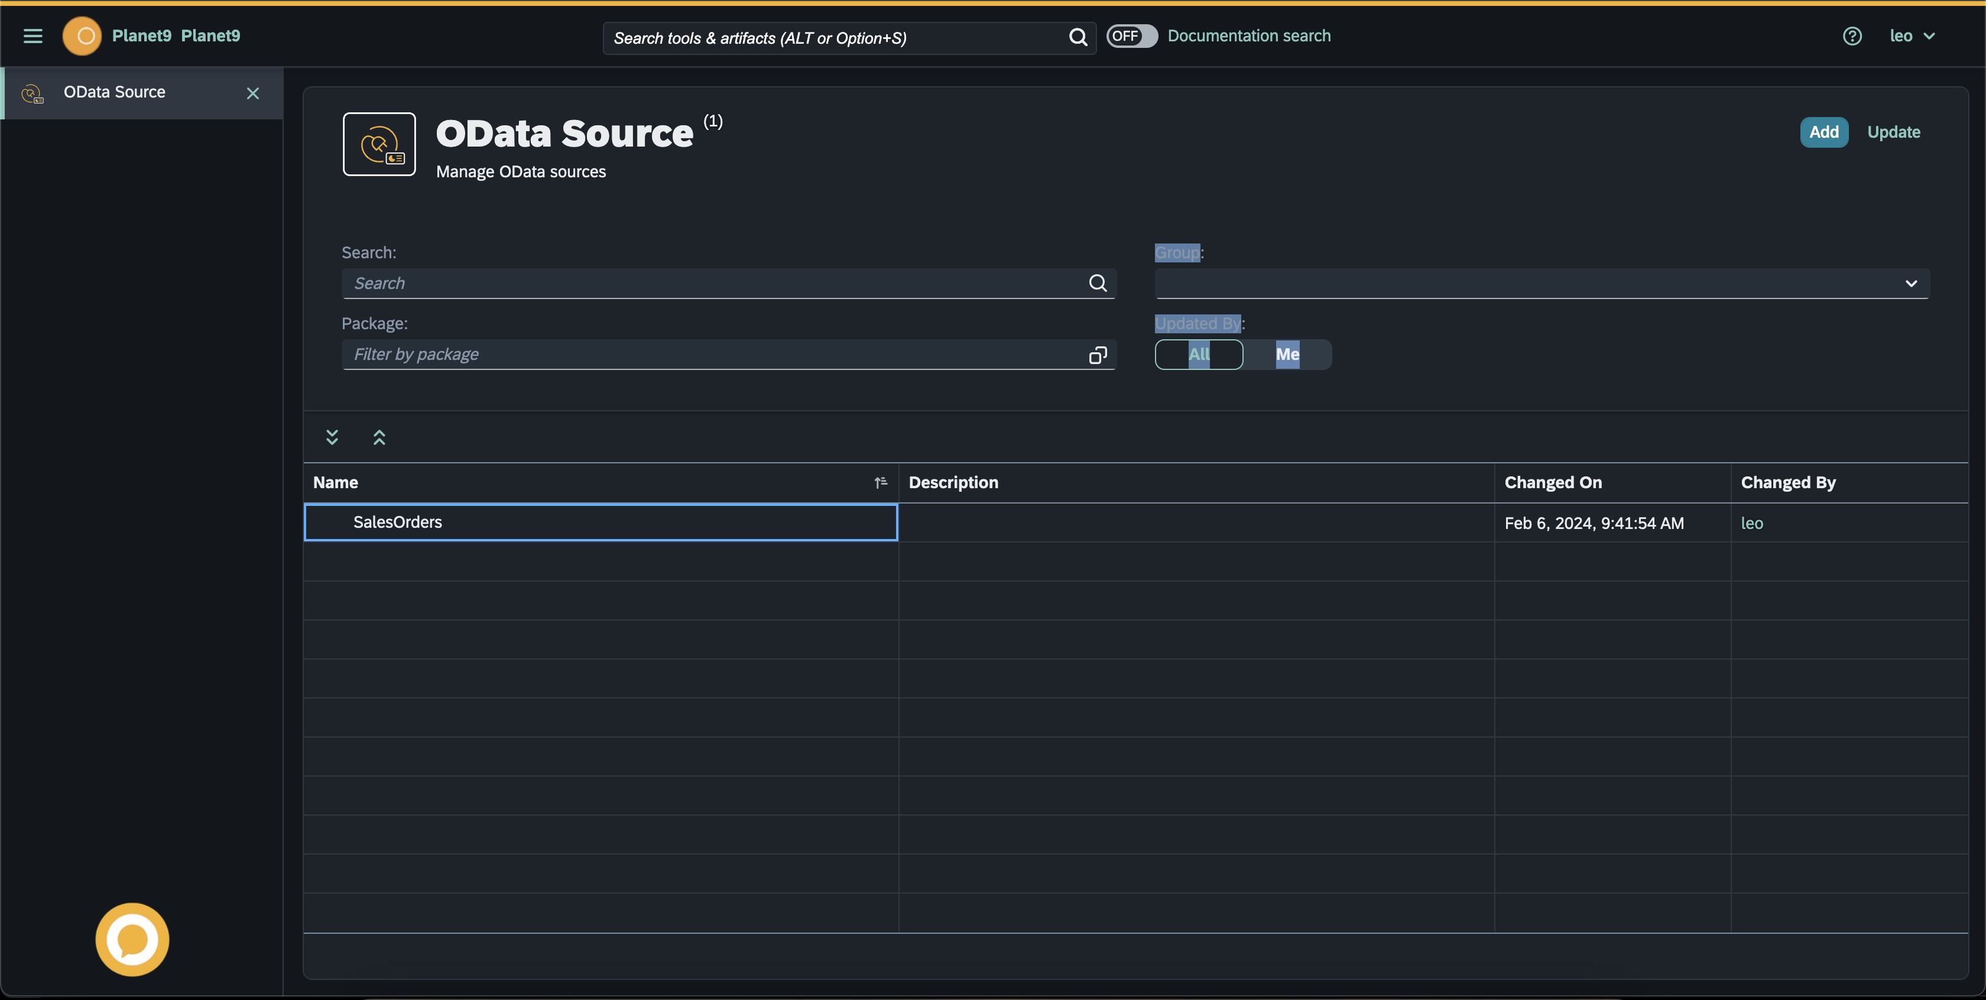The width and height of the screenshot is (1986, 1000).
Task: Click the orange Planet9 logo icon
Action: pos(82,36)
